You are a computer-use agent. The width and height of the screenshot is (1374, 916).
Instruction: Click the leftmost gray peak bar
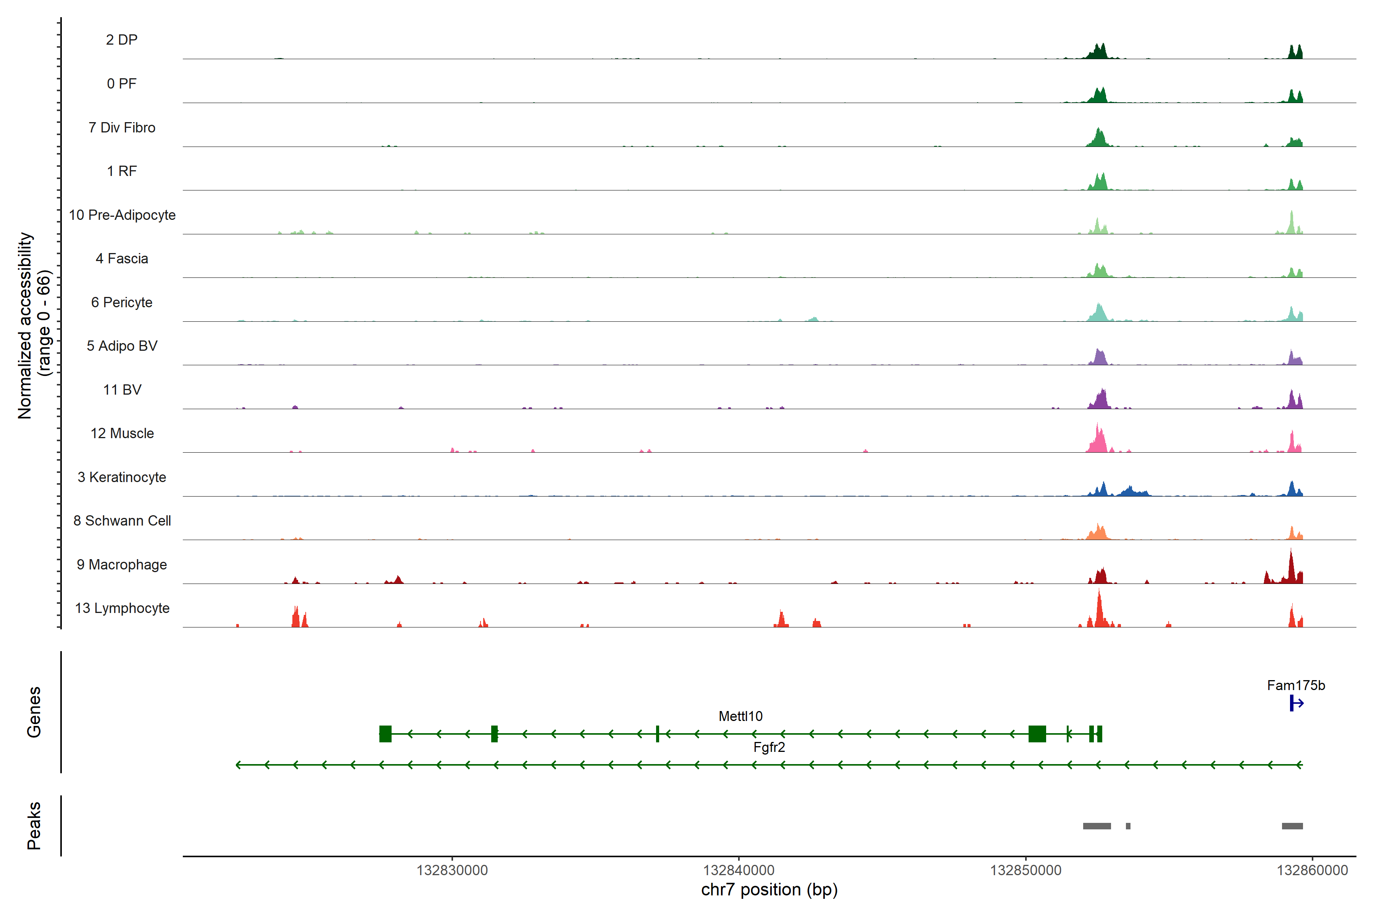click(x=1097, y=826)
